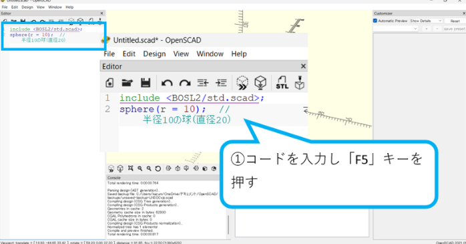Click console line Geometries in cache: 2

coord(126,209)
